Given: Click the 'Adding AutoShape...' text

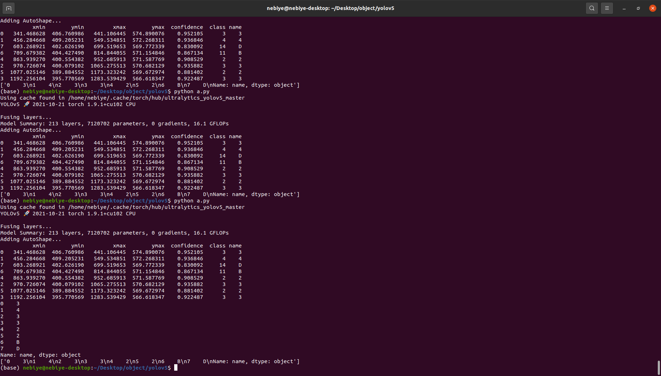Looking at the screenshot, I should point(31,130).
